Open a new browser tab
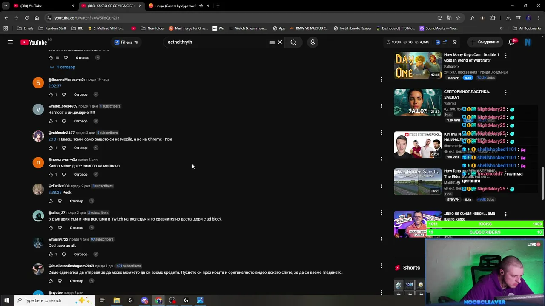Viewport: 545px width, 306px height. click(218, 6)
